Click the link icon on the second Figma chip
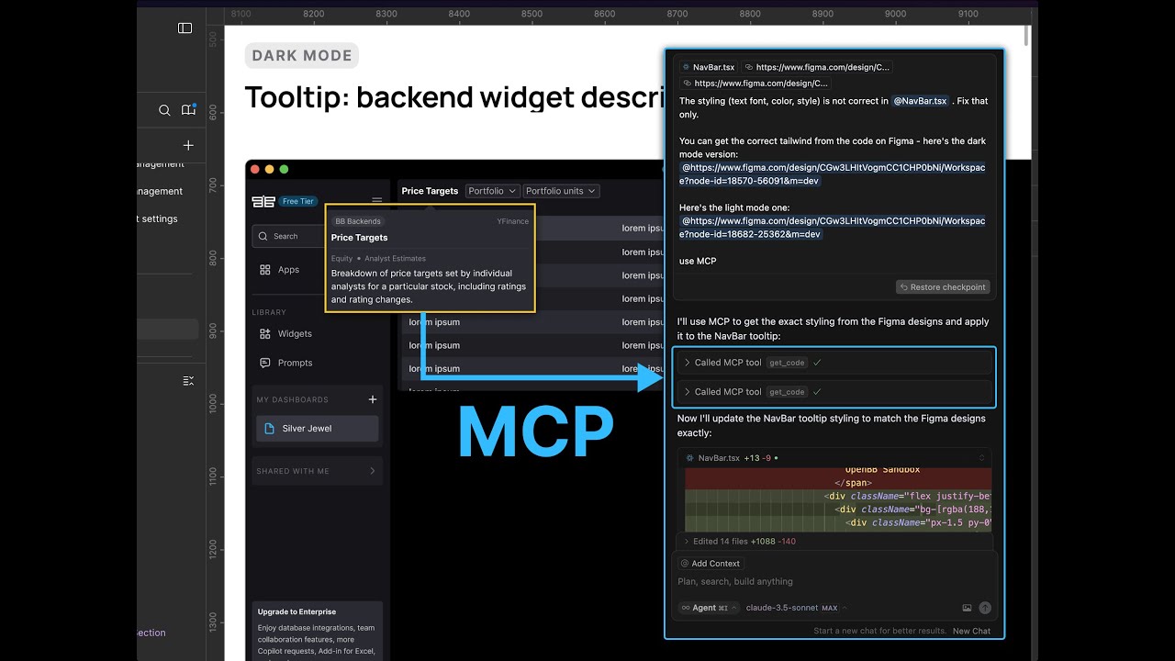 click(x=686, y=83)
